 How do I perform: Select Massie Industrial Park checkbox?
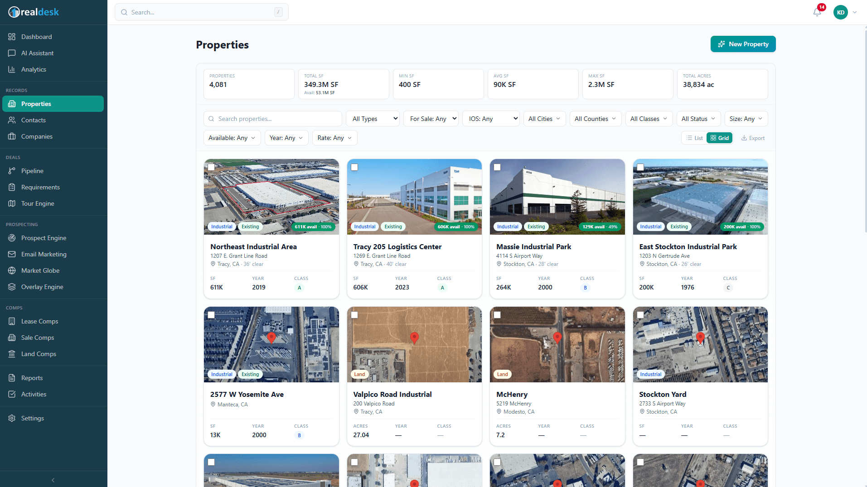(x=497, y=167)
